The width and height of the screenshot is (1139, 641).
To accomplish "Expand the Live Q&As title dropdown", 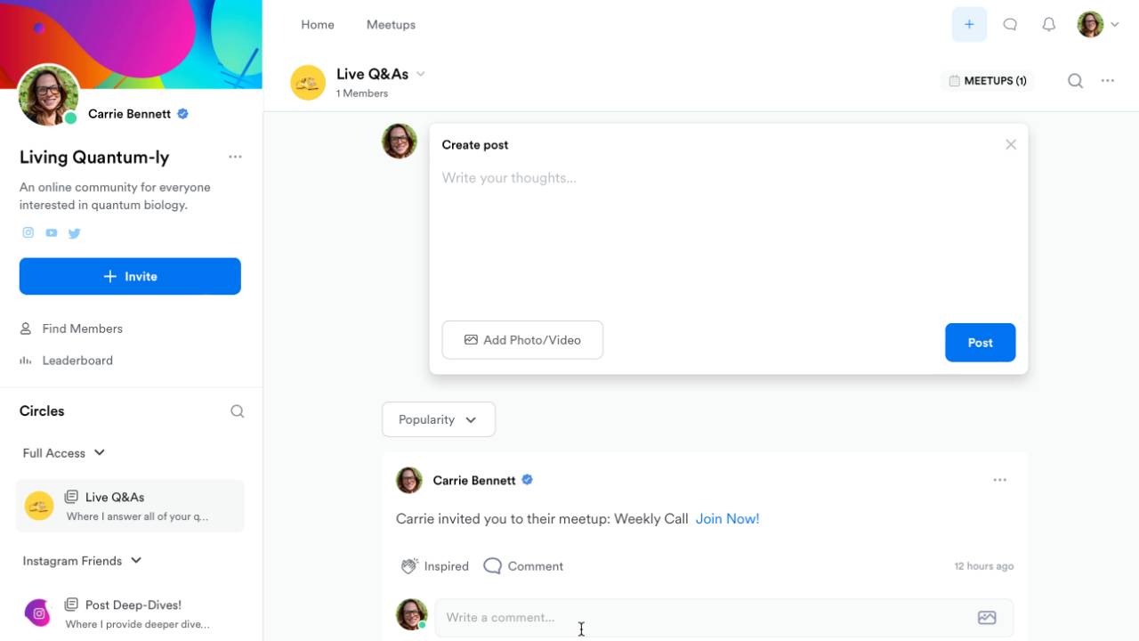I will 421,74.
